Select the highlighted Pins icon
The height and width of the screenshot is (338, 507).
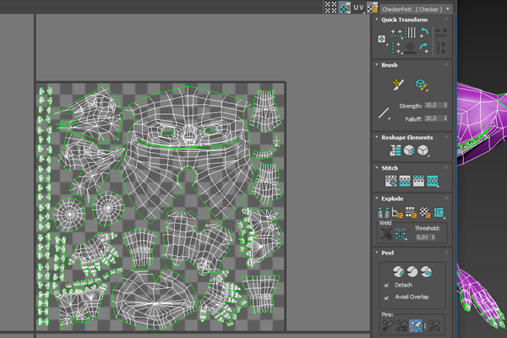[x=415, y=324]
